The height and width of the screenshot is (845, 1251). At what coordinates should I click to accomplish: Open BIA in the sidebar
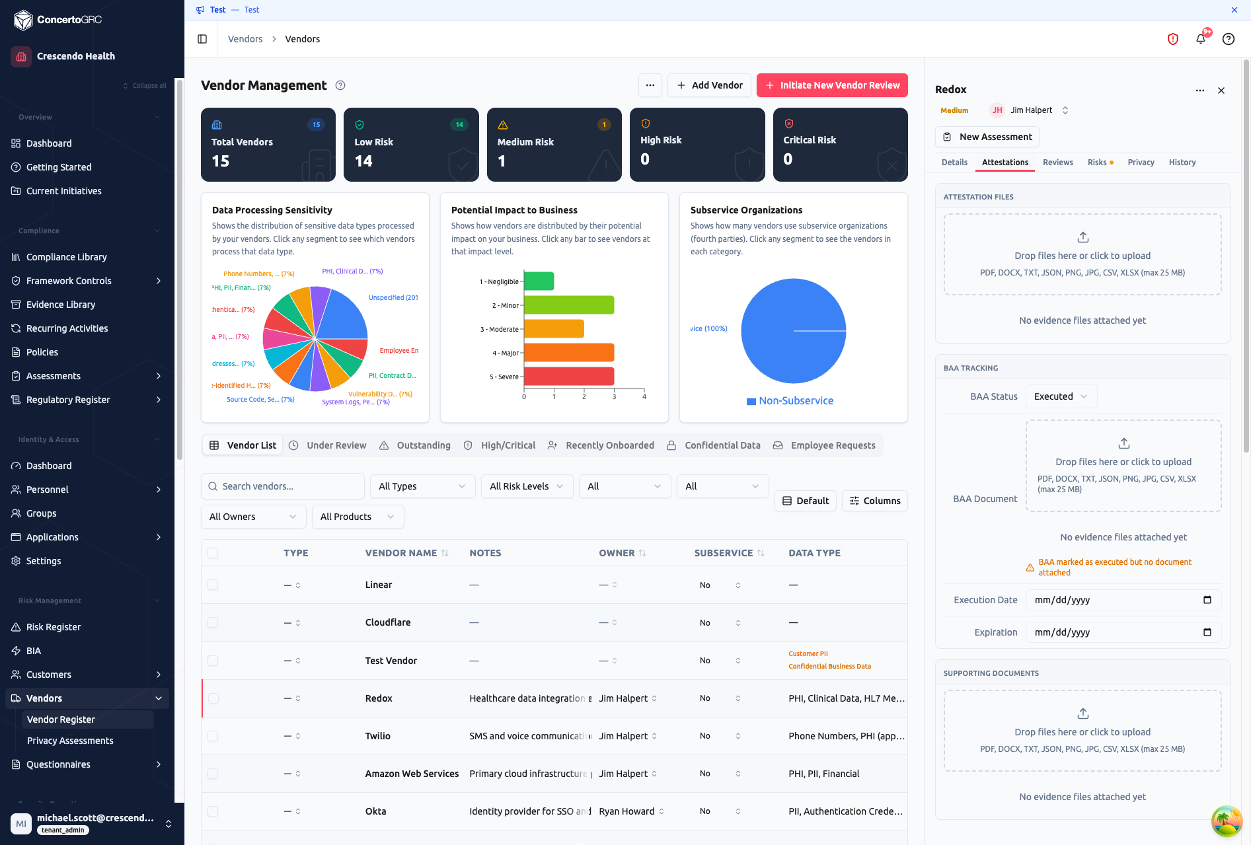[x=34, y=651]
